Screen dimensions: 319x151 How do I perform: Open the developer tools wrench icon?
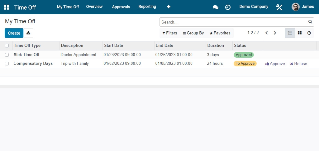tap(279, 7)
